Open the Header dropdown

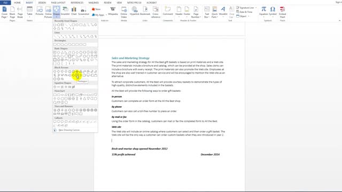(179, 12)
